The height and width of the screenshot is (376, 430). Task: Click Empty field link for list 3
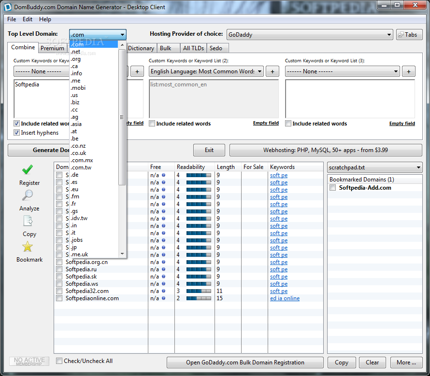tap(402, 124)
